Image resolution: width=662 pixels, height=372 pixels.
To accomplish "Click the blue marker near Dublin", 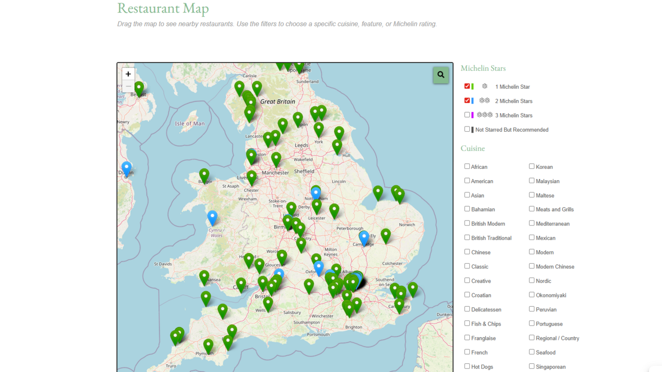I will pyautogui.click(x=126, y=167).
